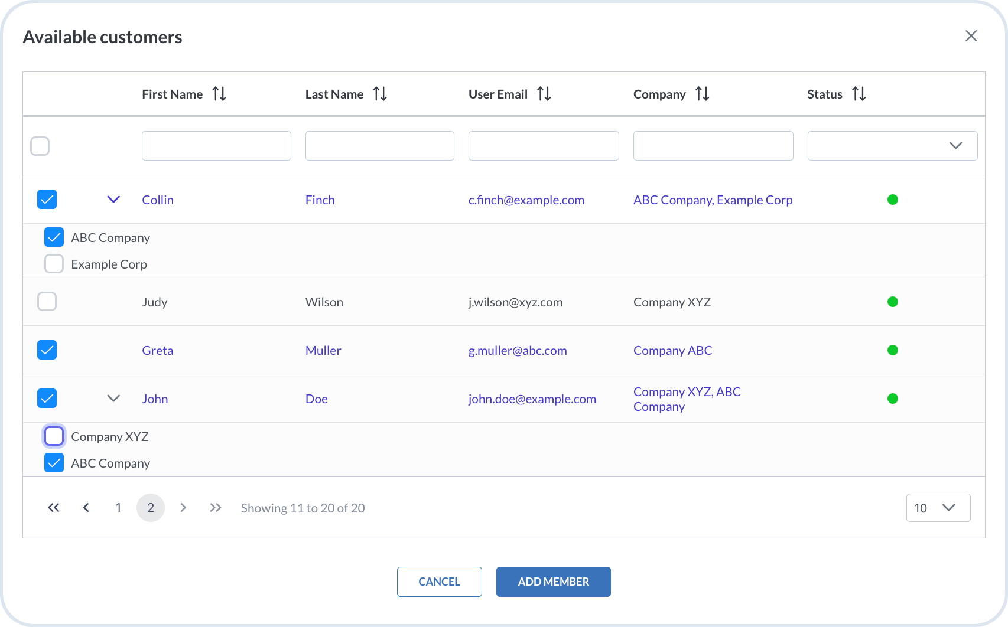Collapse Collin Finch's company list
Screen dimensions: 1008x627
(x=113, y=200)
